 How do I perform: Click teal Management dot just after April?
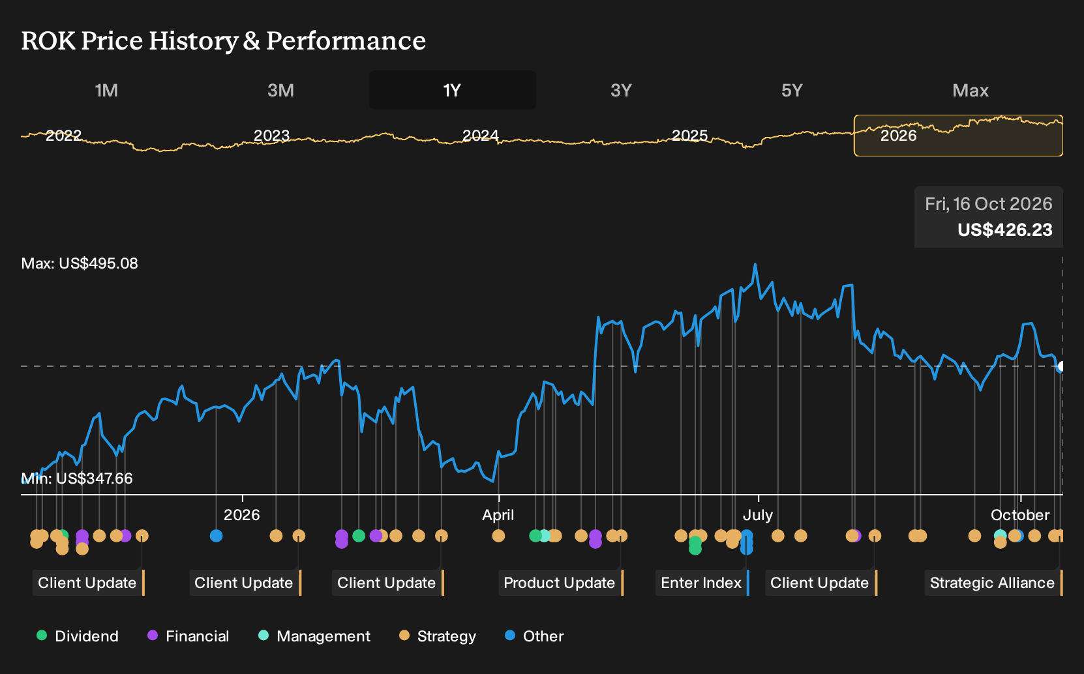click(x=544, y=536)
